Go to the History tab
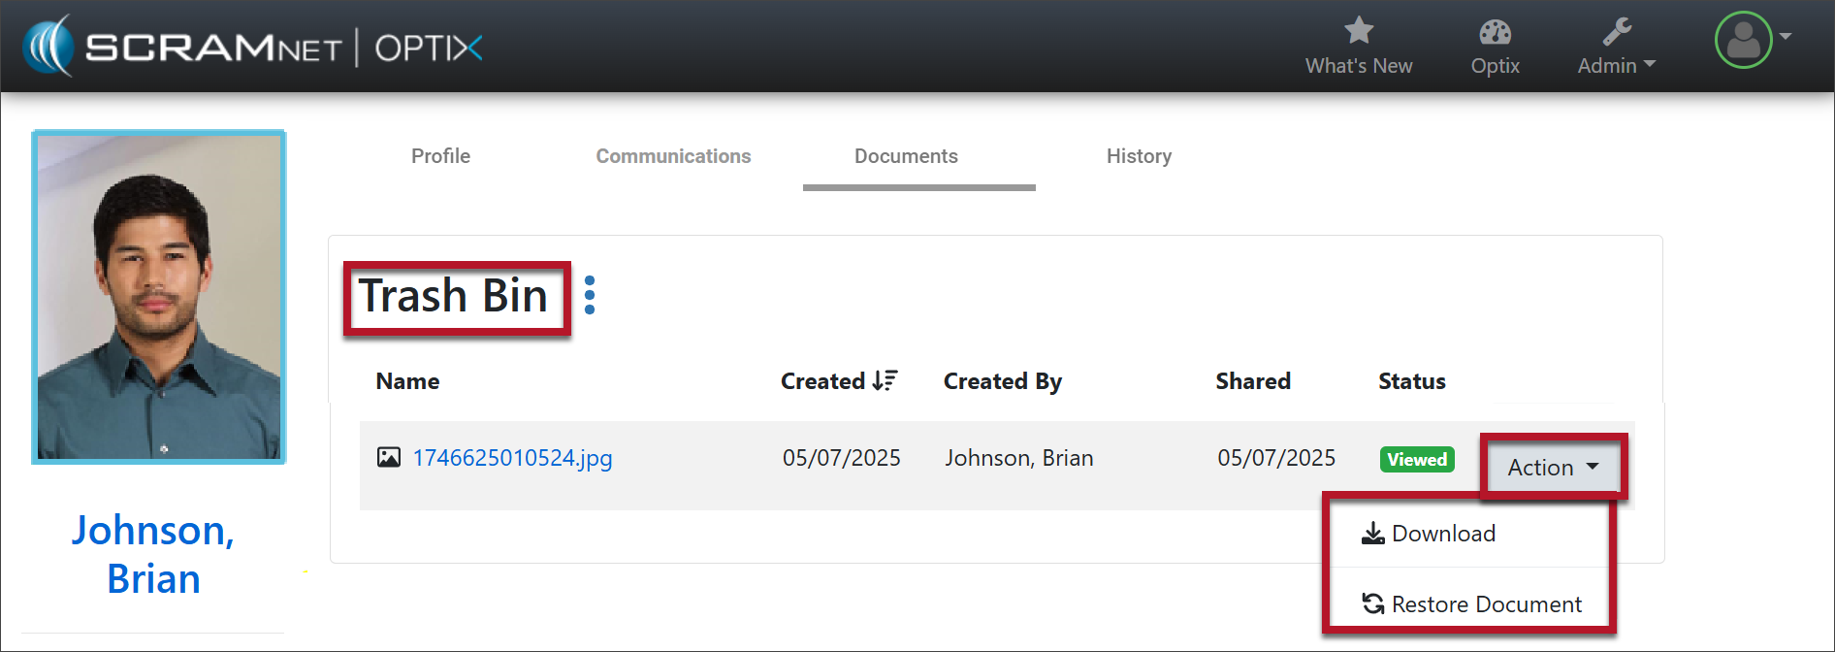 coord(1139,156)
